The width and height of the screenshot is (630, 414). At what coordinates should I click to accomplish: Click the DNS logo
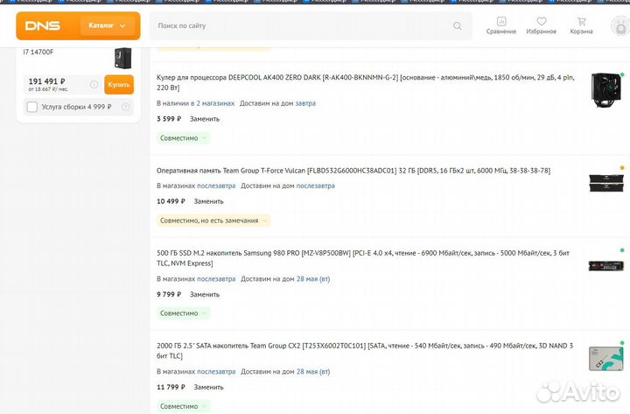pos(43,25)
